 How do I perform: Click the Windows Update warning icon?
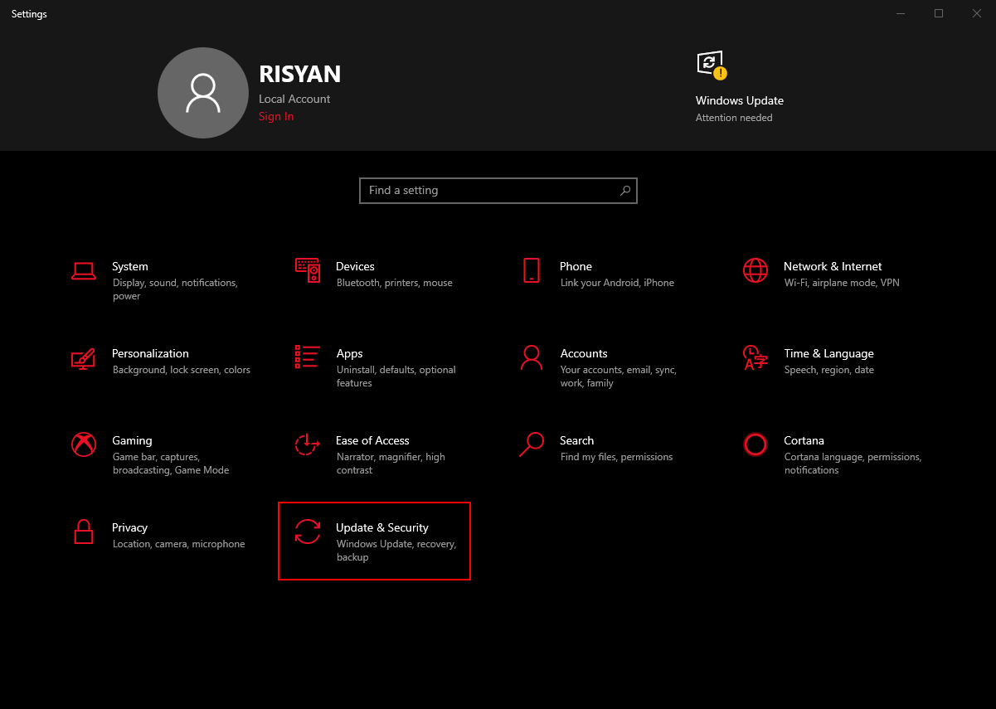tap(711, 65)
